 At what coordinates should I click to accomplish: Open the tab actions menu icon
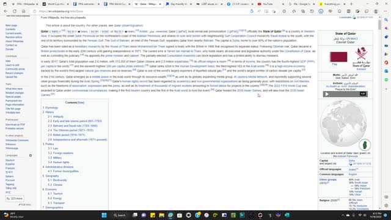coord(5,4)
